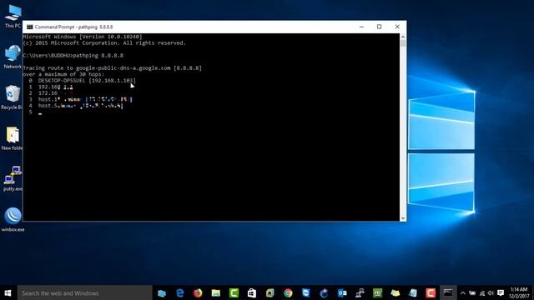Maximize the Command Prompt window

379,27
